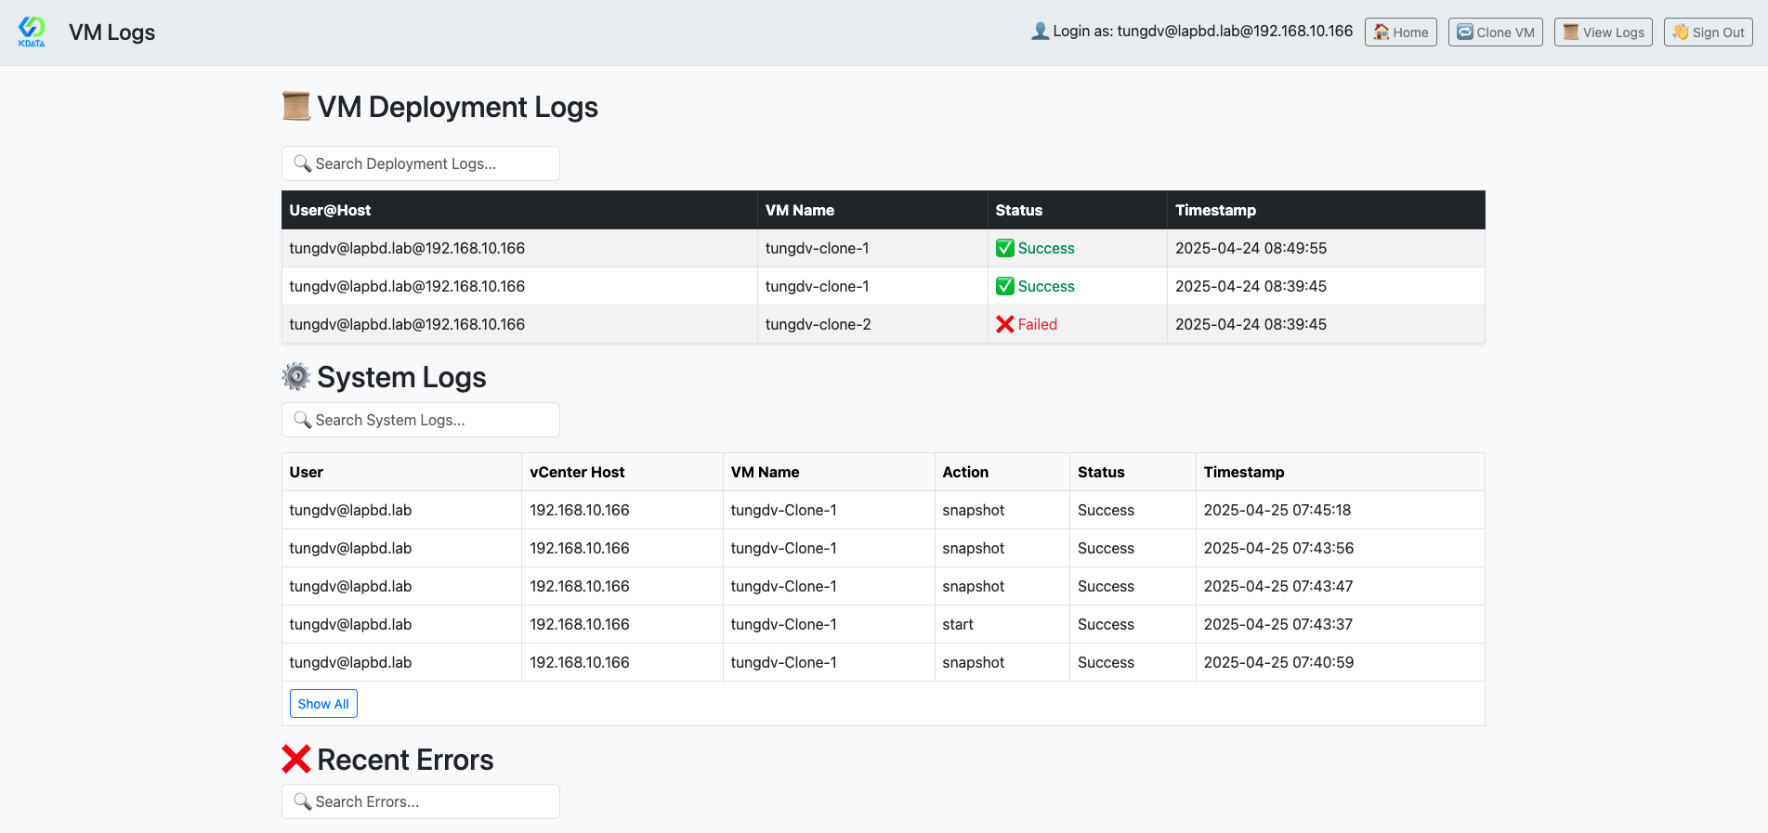This screenshot has height=833, width=1768.
Task: Click the scroll icon beside VM Deployment Logs
Action: (296, 107)
